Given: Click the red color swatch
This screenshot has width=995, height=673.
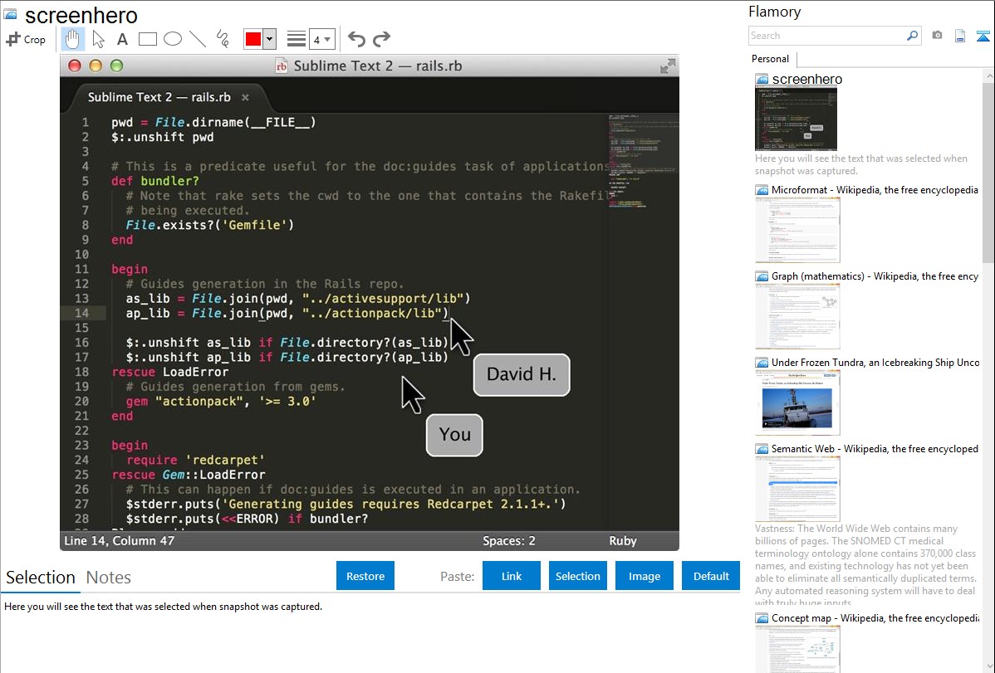Looking at the screenshot, I should (x=253, y=39).
